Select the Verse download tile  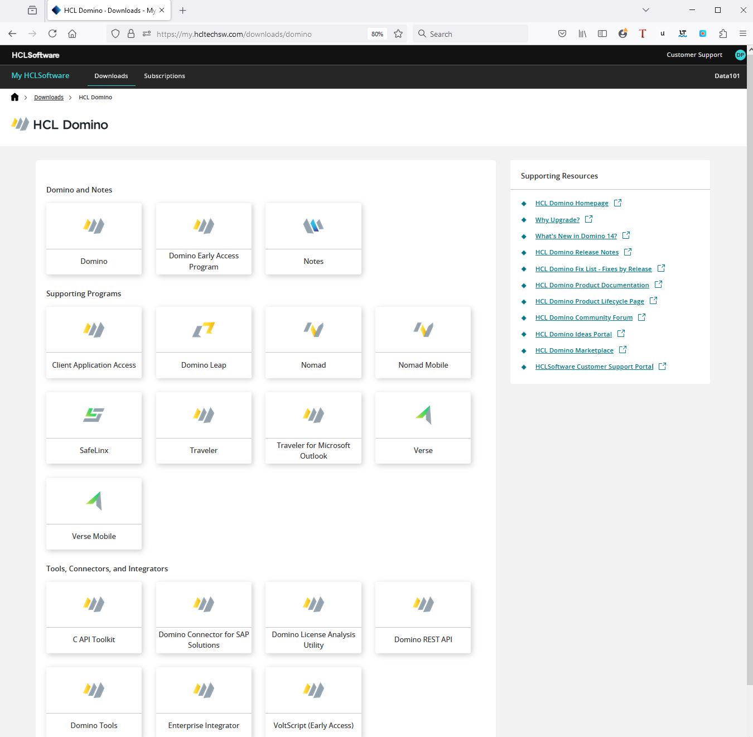[422, 427]
